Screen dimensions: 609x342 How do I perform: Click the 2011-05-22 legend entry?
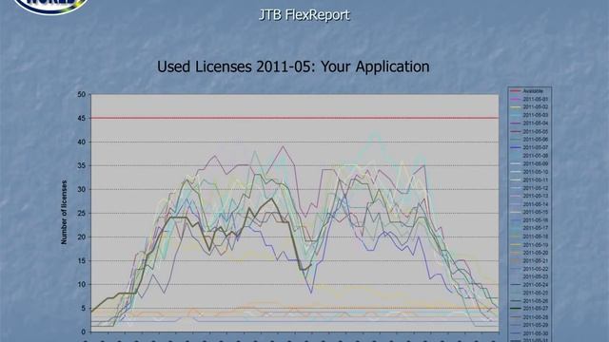click(529, 269)
